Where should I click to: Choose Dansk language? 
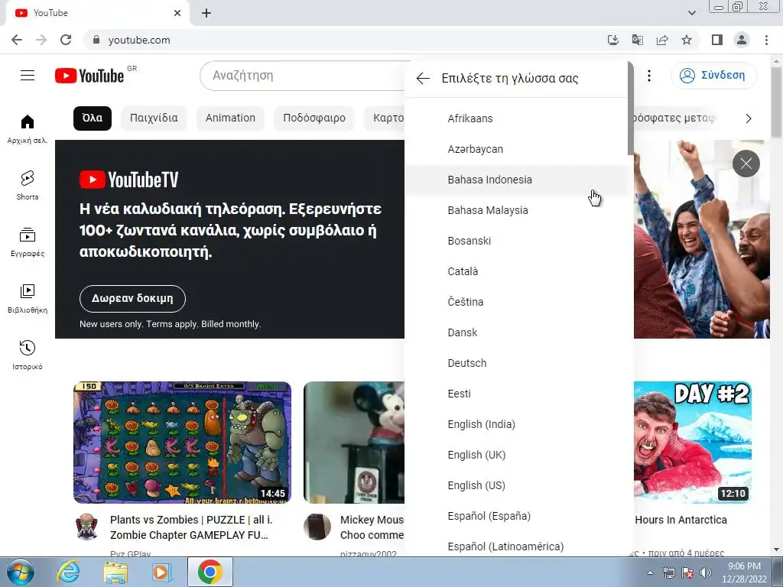tap(516, 332)
